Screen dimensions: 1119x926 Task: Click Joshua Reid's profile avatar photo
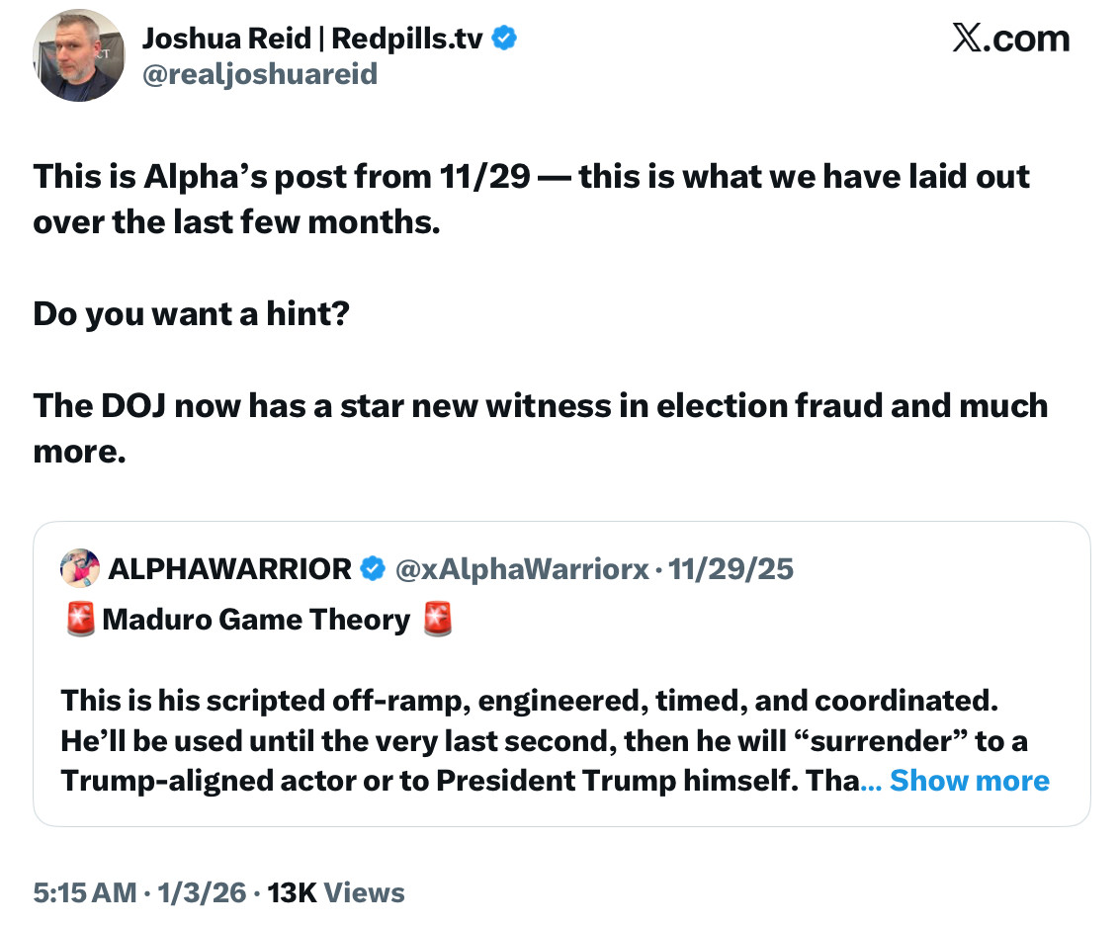coord(80,55)
